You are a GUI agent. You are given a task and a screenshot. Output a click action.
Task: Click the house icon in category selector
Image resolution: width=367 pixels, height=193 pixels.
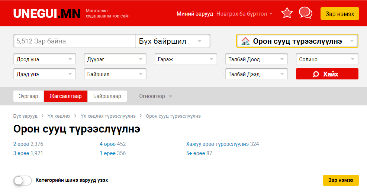(245, 41)
